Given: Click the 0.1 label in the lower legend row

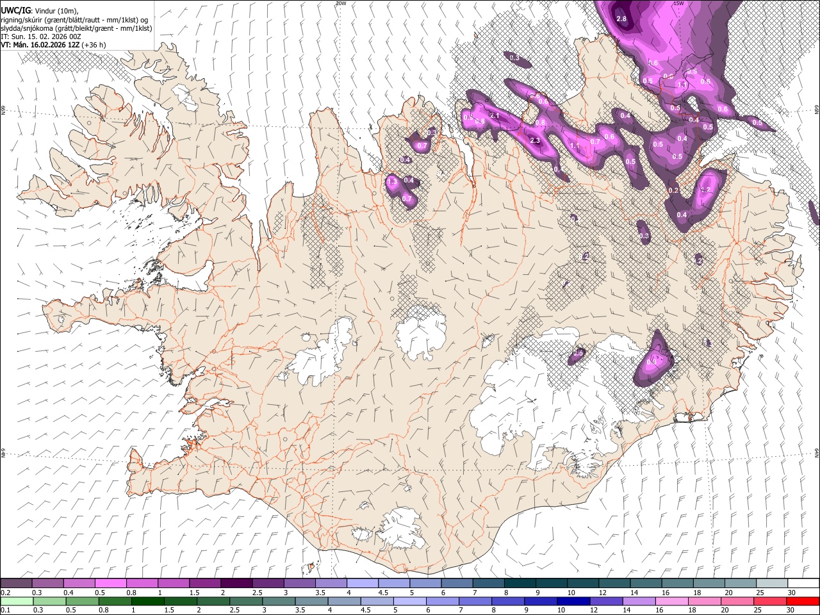Looking at the screenshot, I should (x=5, y=611).
